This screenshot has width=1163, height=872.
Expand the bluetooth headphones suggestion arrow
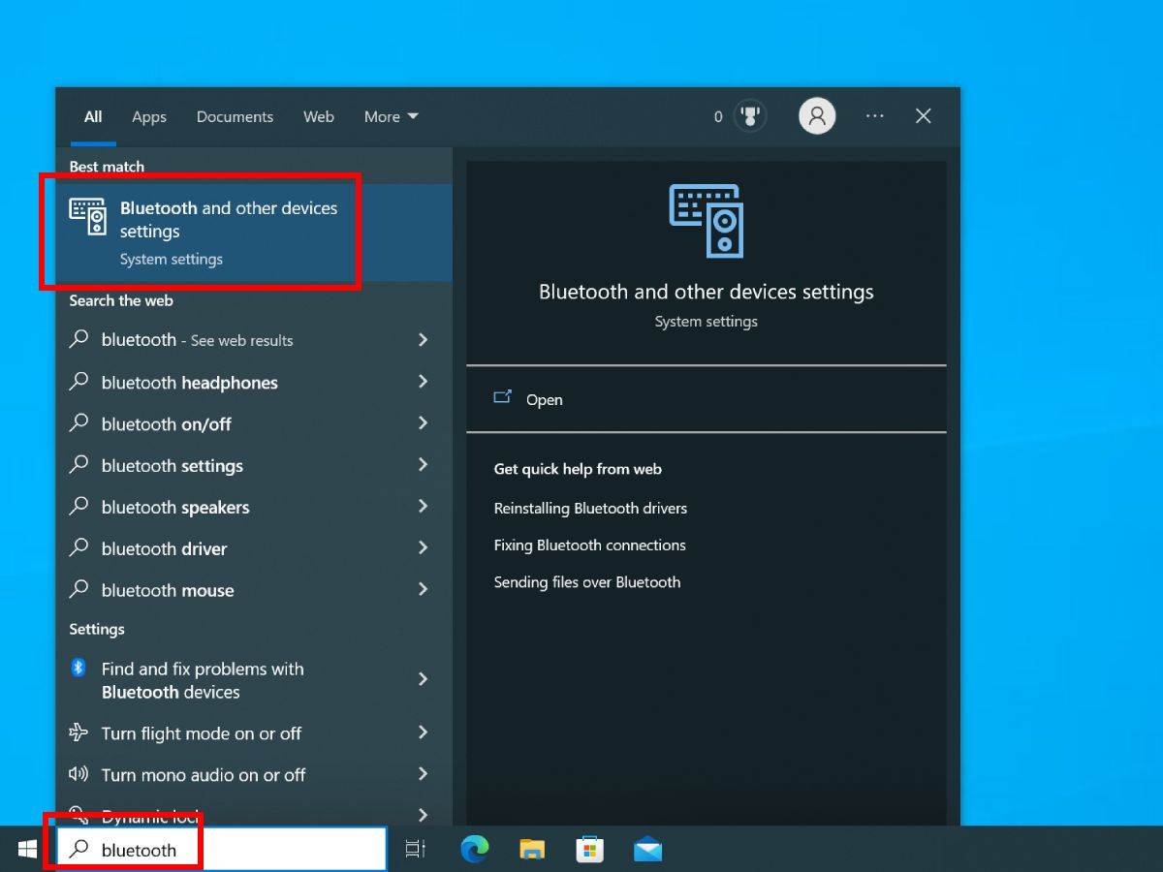tap(423, 382)
